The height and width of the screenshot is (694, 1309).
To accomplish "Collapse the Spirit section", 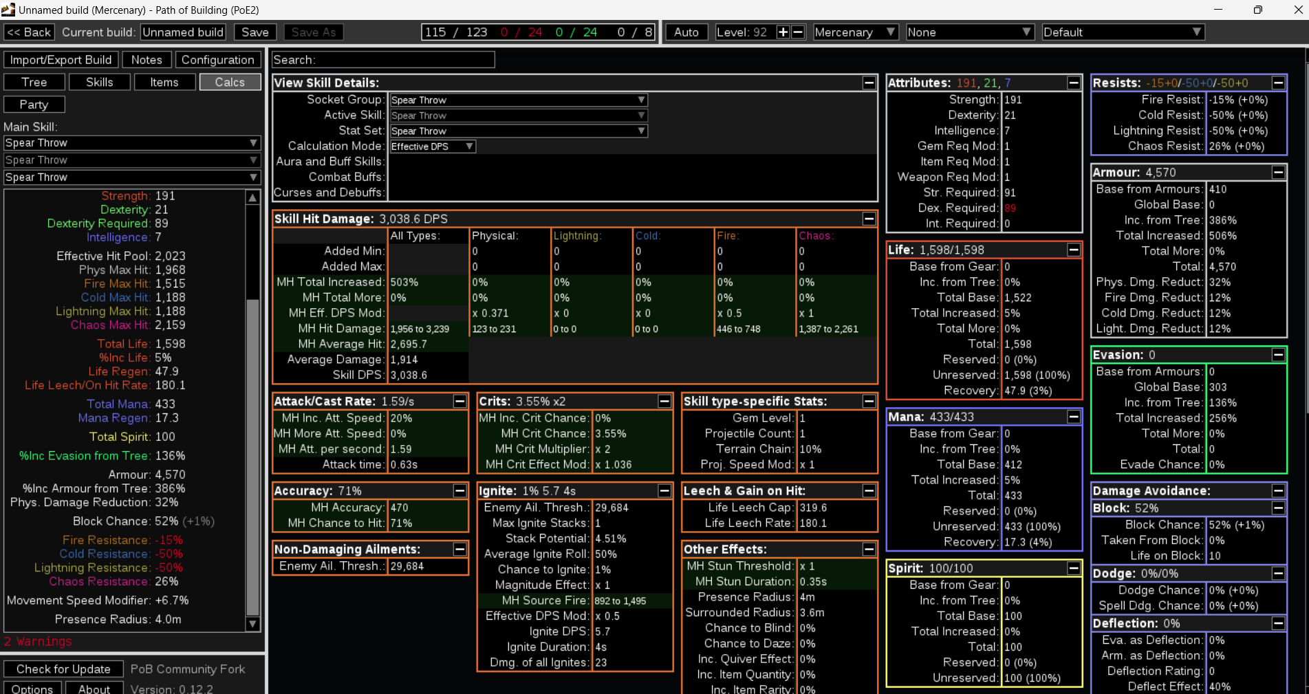I will pos(1074,568).
